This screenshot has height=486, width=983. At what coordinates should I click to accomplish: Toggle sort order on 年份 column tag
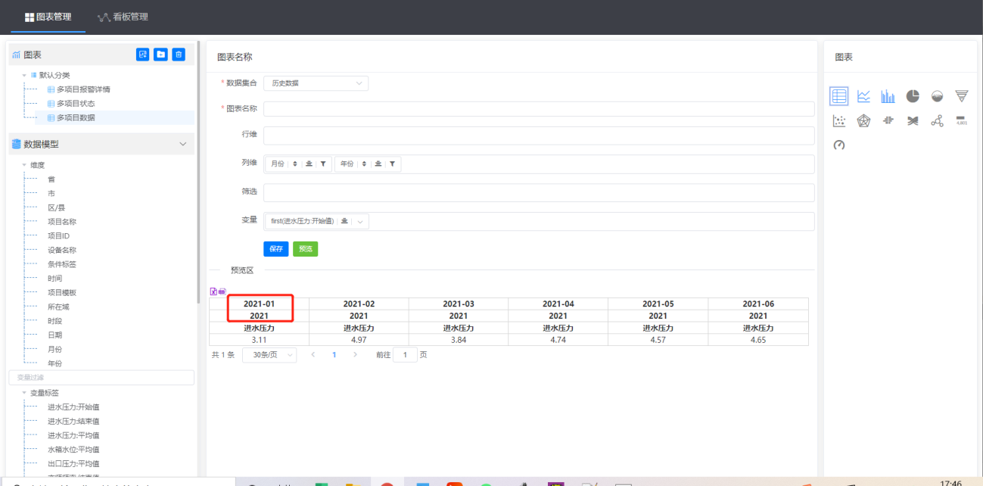[364, 164]
